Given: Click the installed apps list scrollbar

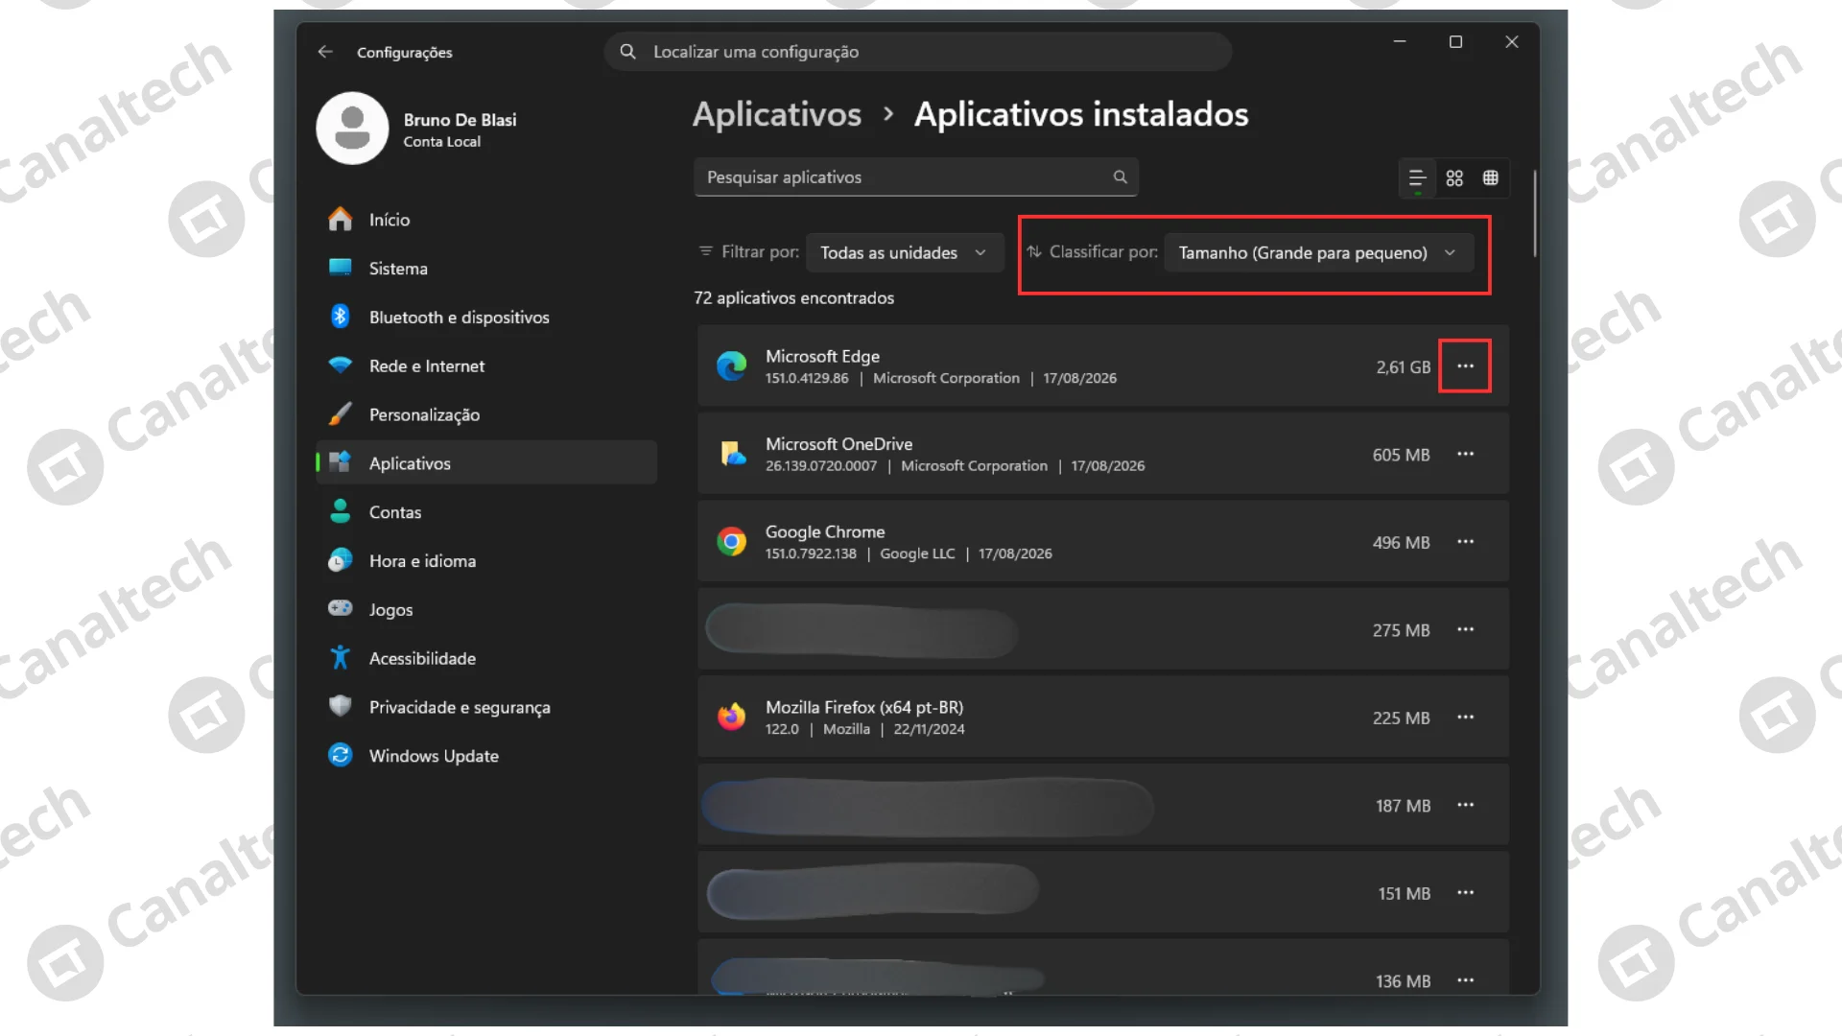Looking at the screenshot, I should 1535,213.
